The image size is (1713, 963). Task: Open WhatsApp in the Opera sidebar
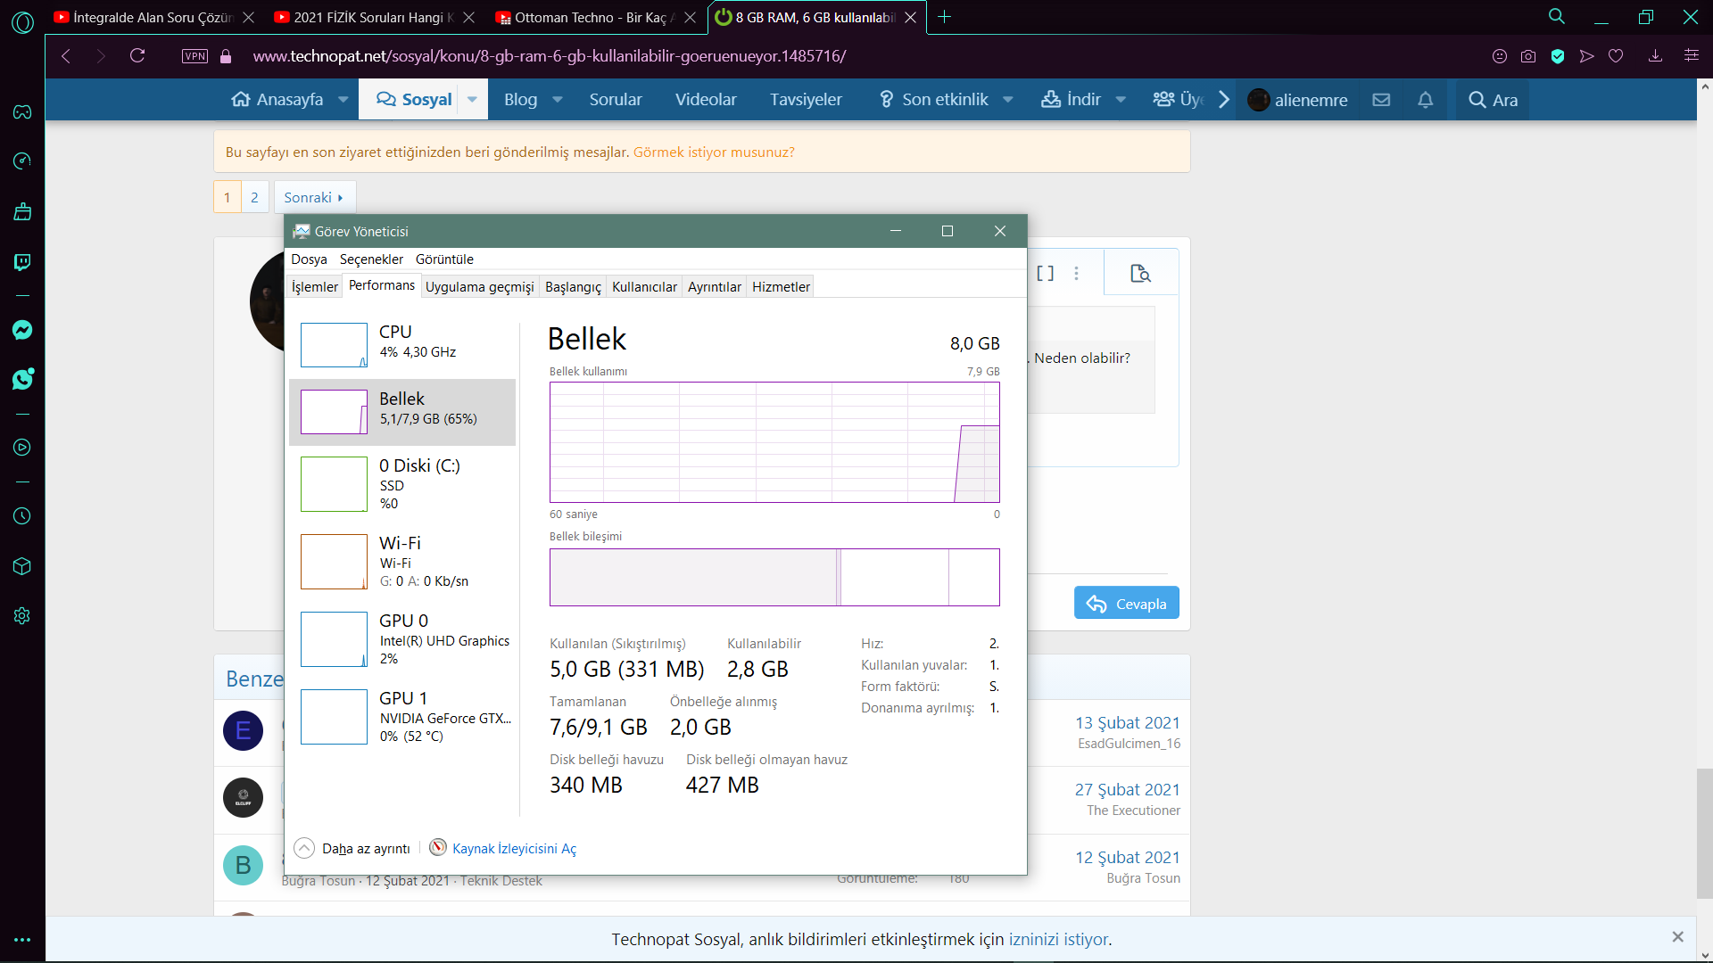click(x=22, y=379)
